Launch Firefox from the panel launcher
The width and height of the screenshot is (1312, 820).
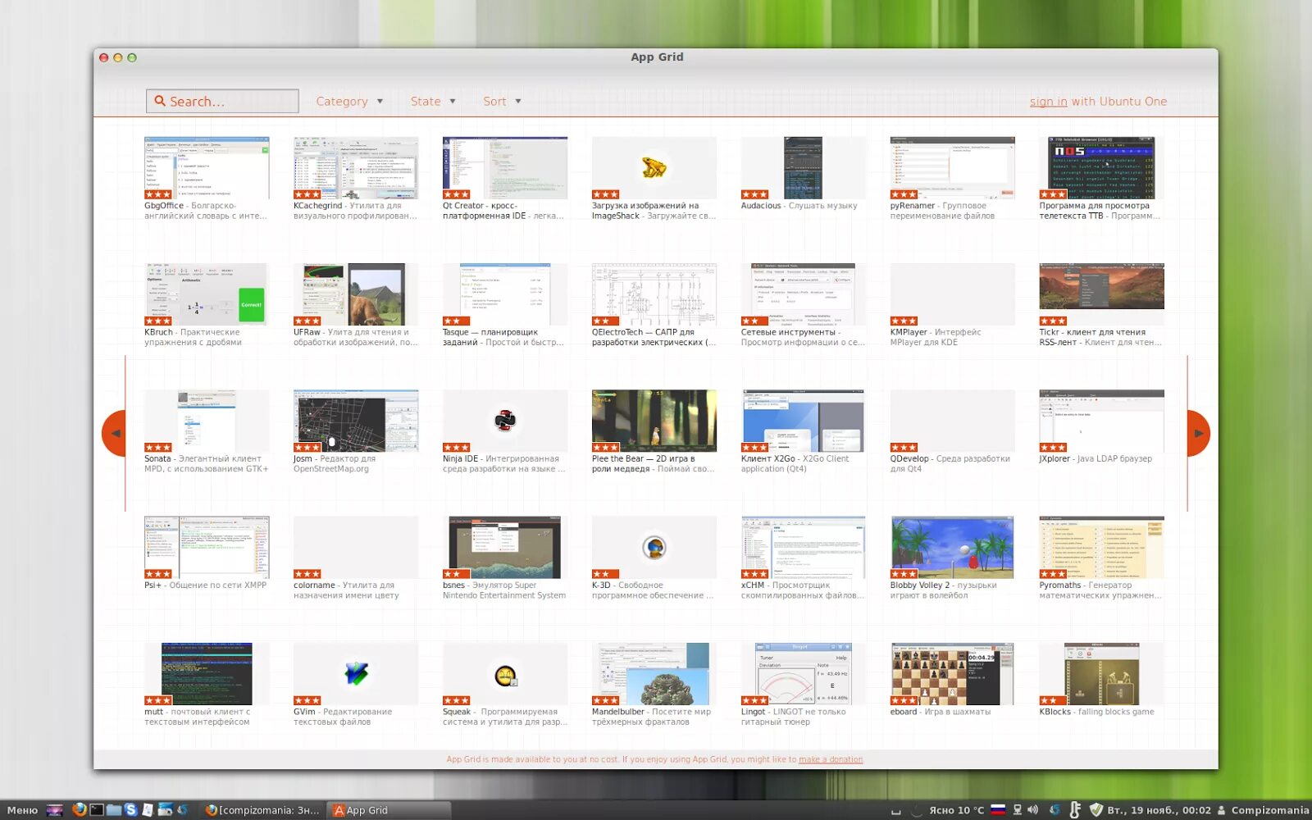coord(80,810)
